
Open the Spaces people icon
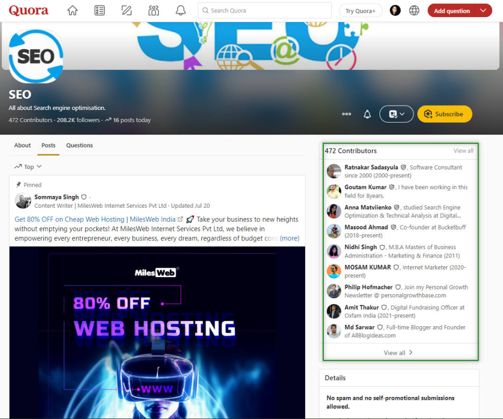[154, 10]
